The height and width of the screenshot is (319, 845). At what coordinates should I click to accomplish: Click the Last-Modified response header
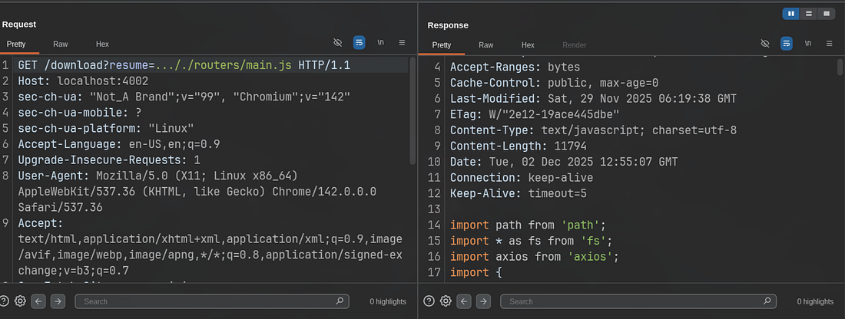(x=593, y=99)
